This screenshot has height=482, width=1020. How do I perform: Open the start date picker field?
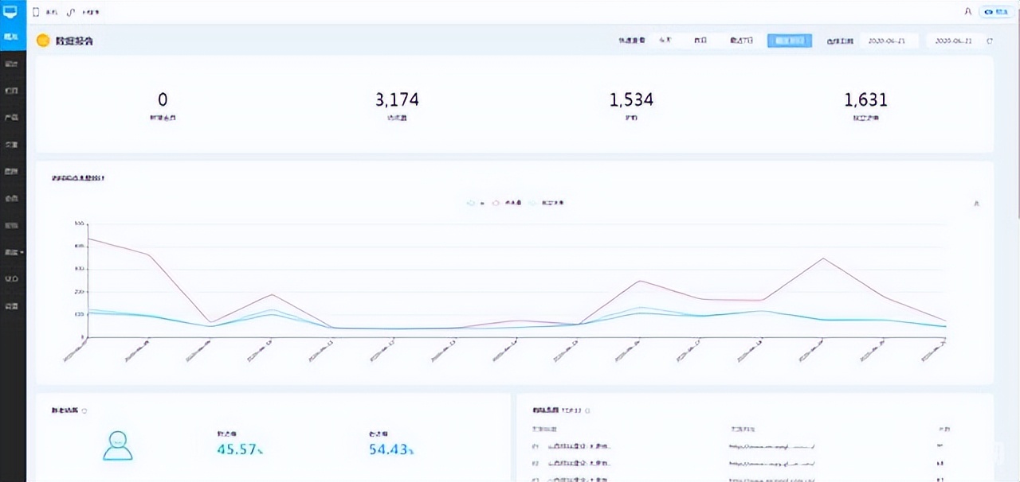[x=889, y=41]
